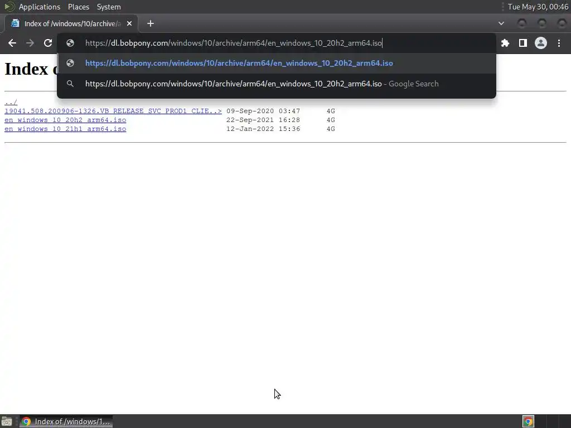Click the date '22-Sep-2021 16:28'

click(263, 120)
